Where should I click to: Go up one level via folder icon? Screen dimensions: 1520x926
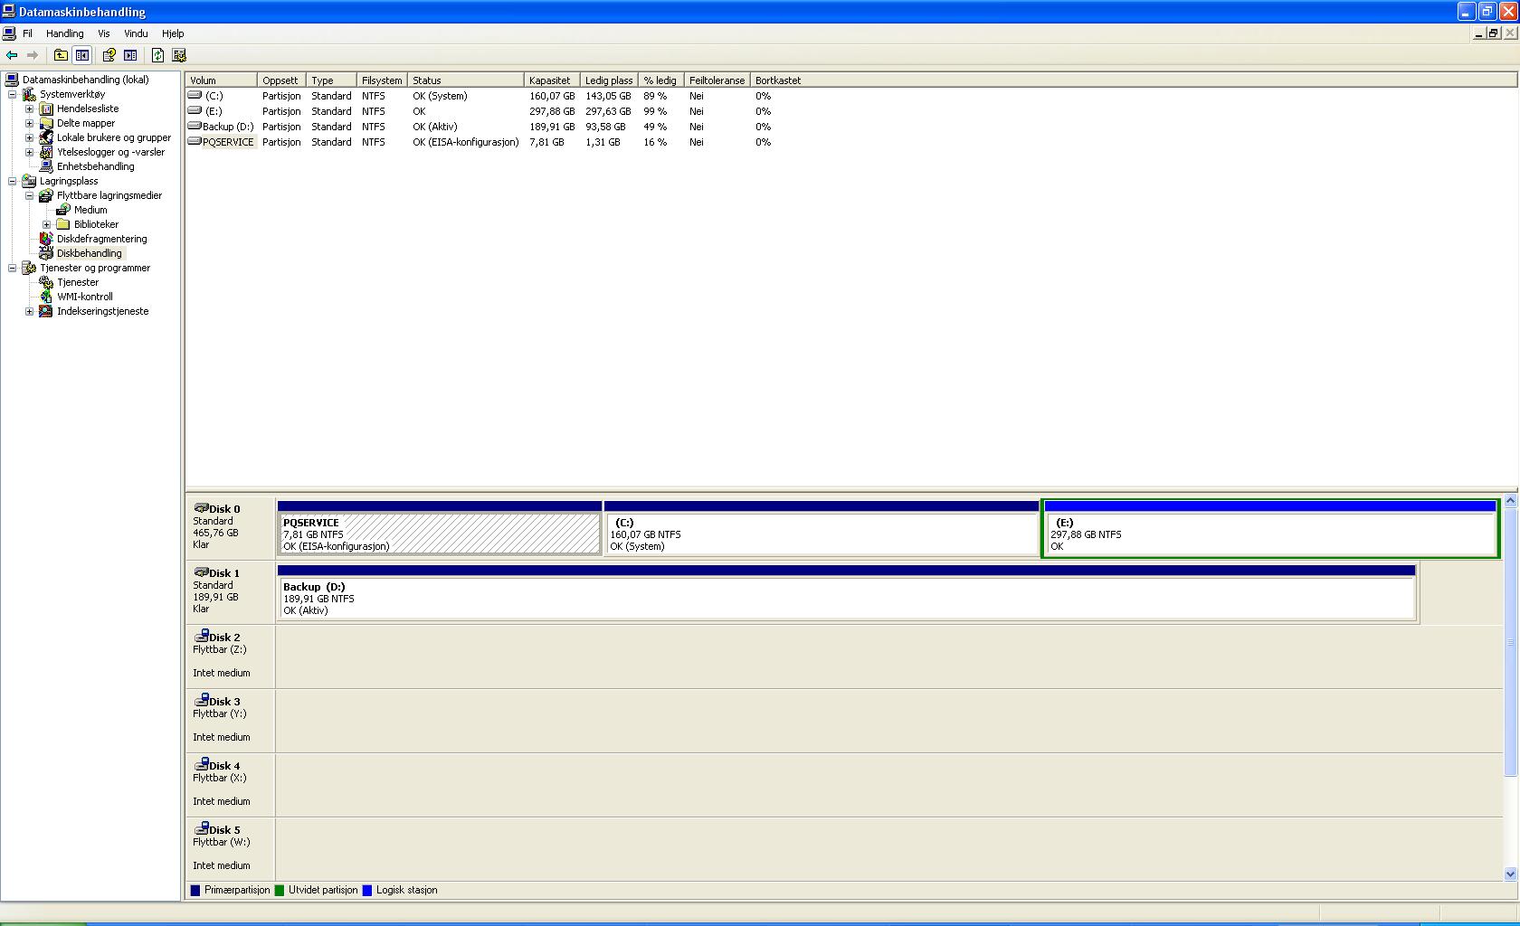tap(61, 55)
